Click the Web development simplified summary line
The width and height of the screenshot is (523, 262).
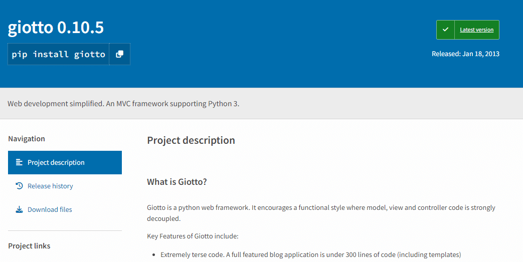(x=123, y=104)
